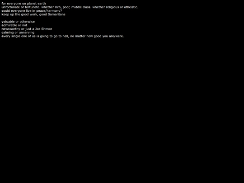This screenshot has width=244, height=183.
Task: Click the bold letter 'e' in 'every'
Action: coord(2,36)
